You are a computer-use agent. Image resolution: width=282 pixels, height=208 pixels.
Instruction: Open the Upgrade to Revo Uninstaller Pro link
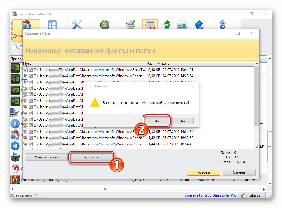point(210,195)
